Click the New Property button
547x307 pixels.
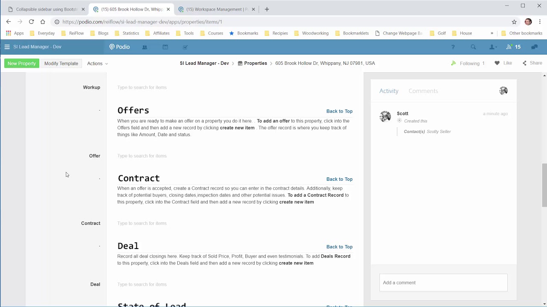tap(22, 64)
